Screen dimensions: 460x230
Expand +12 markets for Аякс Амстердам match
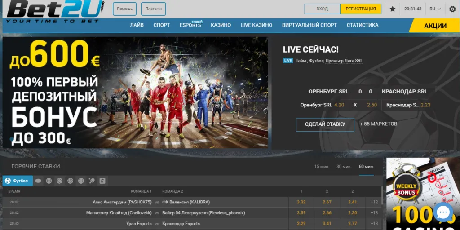(x=374, y=202)
